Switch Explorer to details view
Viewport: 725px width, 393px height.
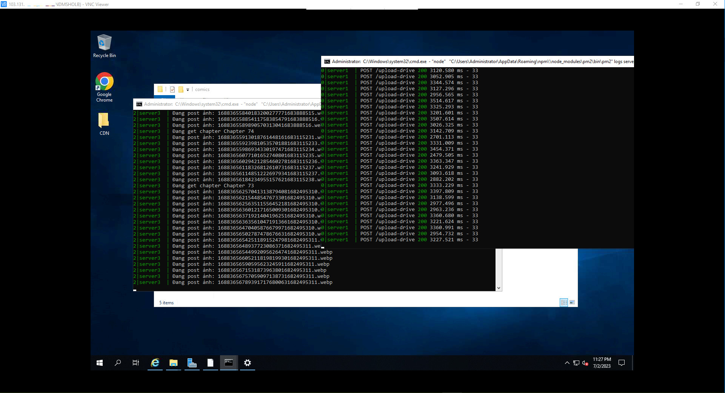(564, 302)
